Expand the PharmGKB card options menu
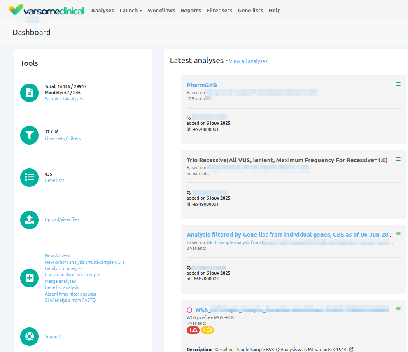 point(398,84)
